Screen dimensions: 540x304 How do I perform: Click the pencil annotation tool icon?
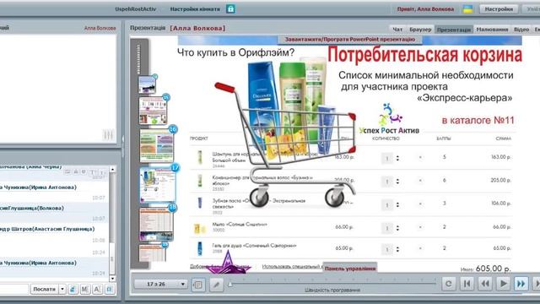point(216,285)
